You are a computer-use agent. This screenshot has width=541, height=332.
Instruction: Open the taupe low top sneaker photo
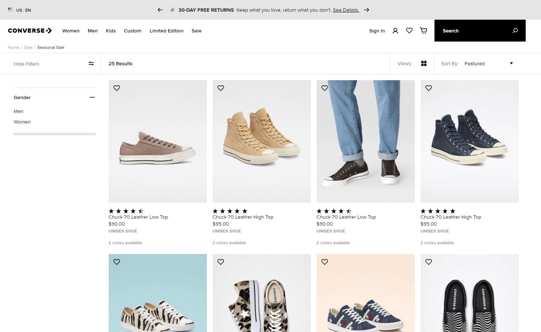click(x=158, y=141)
